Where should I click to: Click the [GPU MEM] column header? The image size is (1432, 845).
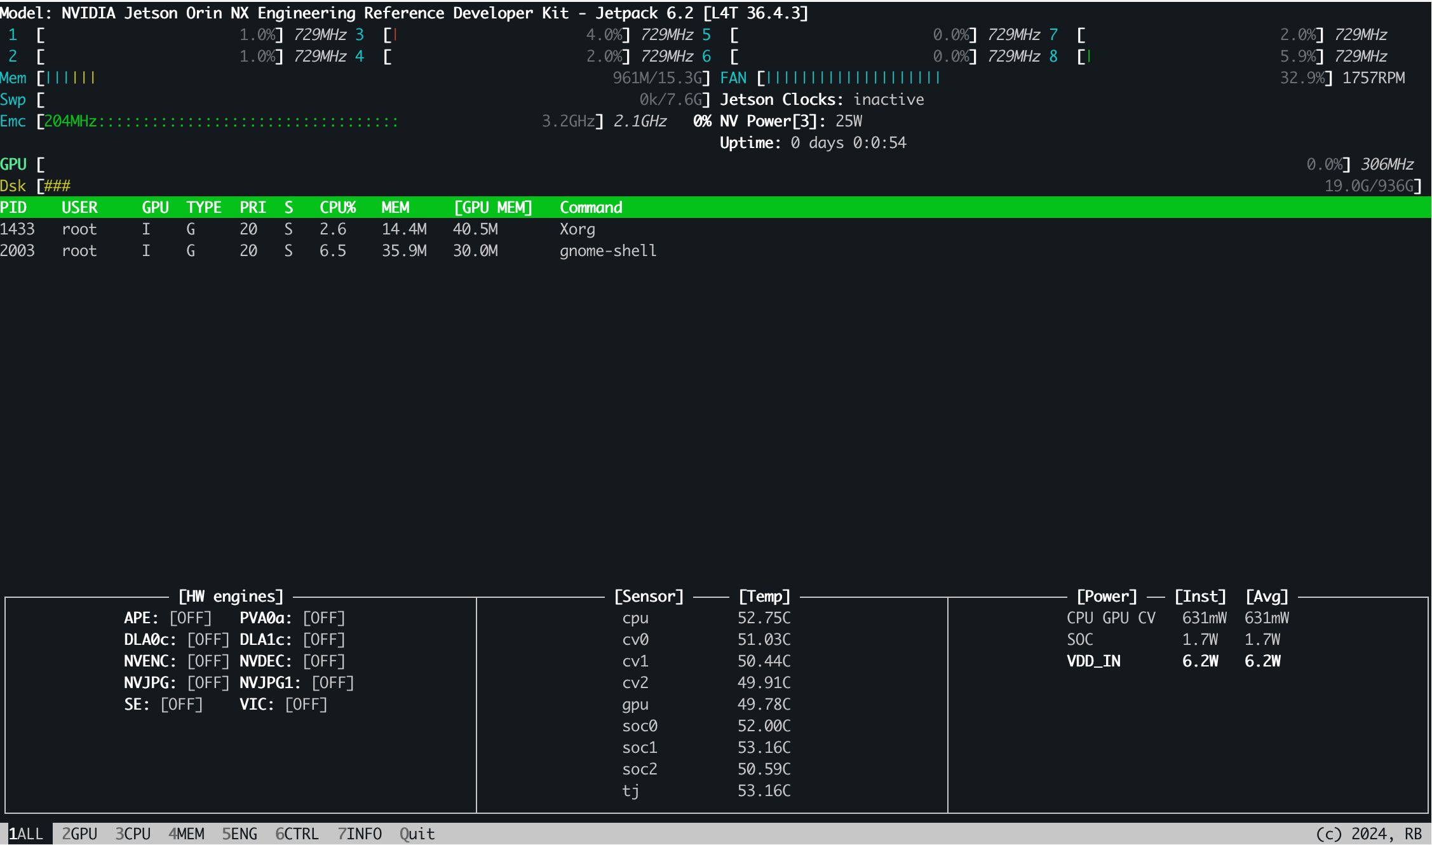click(x=493, y=207)
